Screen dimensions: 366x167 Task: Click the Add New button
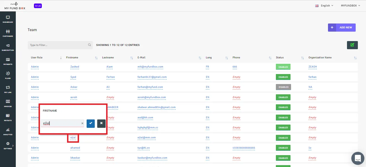pos(342,28)
